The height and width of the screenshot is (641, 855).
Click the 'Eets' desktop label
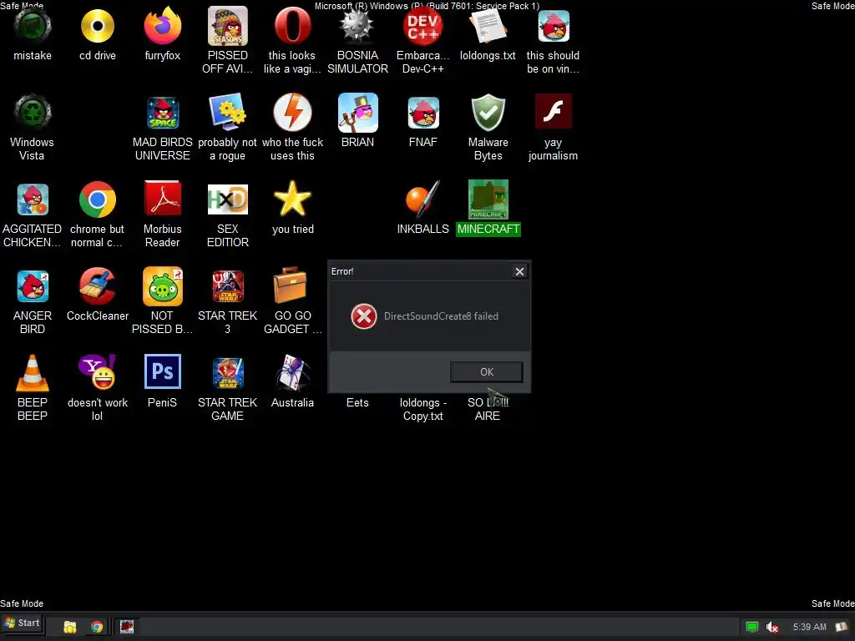click(357, 403)
